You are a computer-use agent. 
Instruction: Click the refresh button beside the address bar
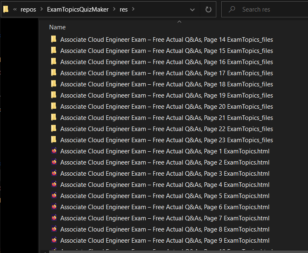(208, 10)
